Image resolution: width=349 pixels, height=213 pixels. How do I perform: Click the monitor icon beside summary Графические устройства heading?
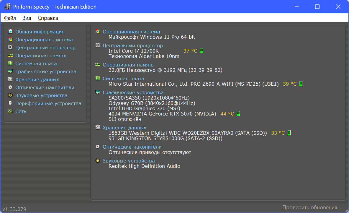coord(97,92)
